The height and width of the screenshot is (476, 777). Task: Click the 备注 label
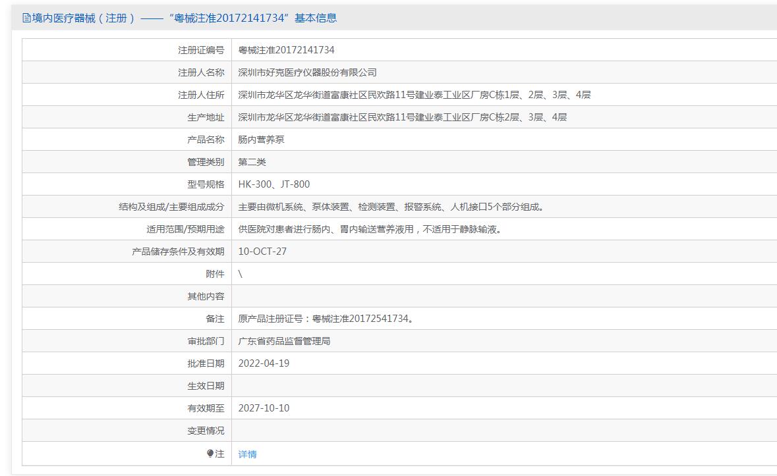point(215,319)
